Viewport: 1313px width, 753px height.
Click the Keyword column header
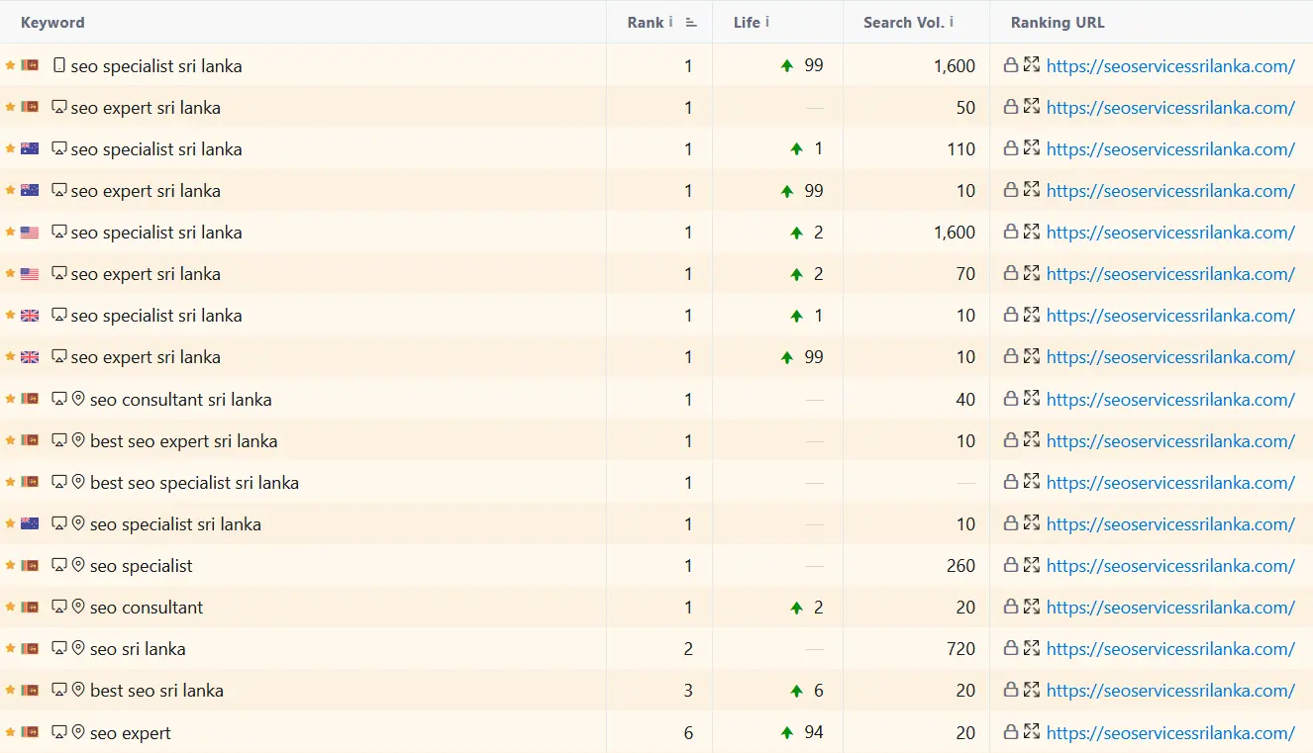click(x=51, y=22)
